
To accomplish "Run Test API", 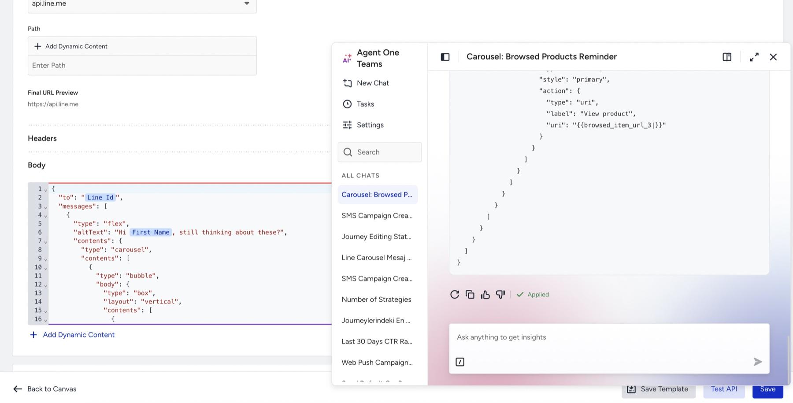I will (724, 389).
